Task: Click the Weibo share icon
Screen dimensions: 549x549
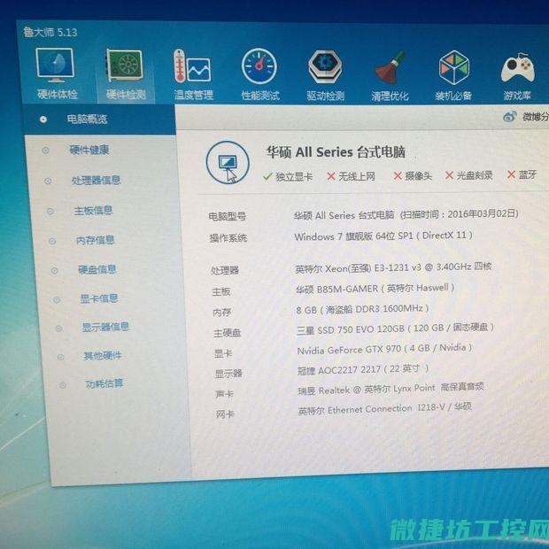Action: coord(510,117)
